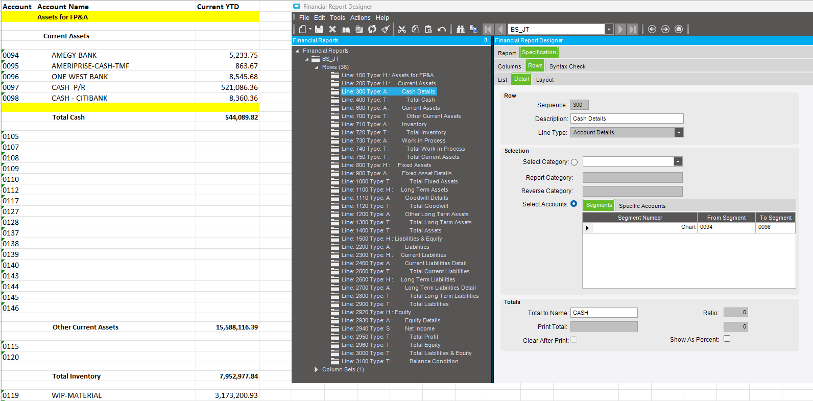The height and width of the screenshot is (401, 813).
Task: Open the Select Category dropdown
Action: click(x=678, y=161)
